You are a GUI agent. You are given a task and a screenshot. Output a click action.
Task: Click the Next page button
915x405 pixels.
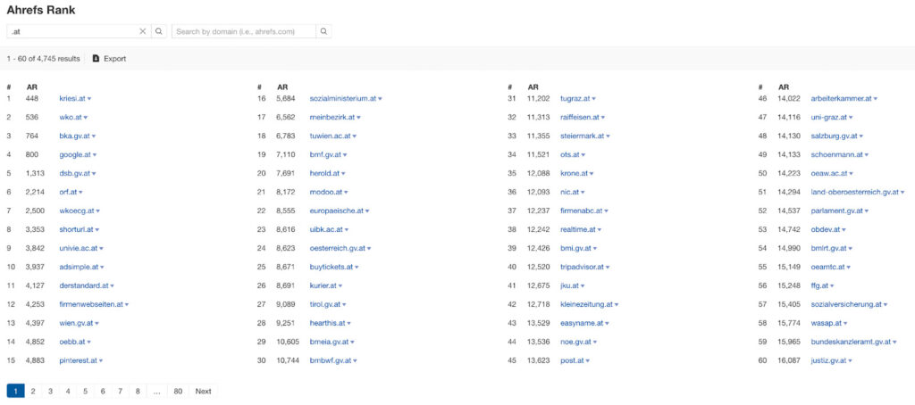(203, 391)
